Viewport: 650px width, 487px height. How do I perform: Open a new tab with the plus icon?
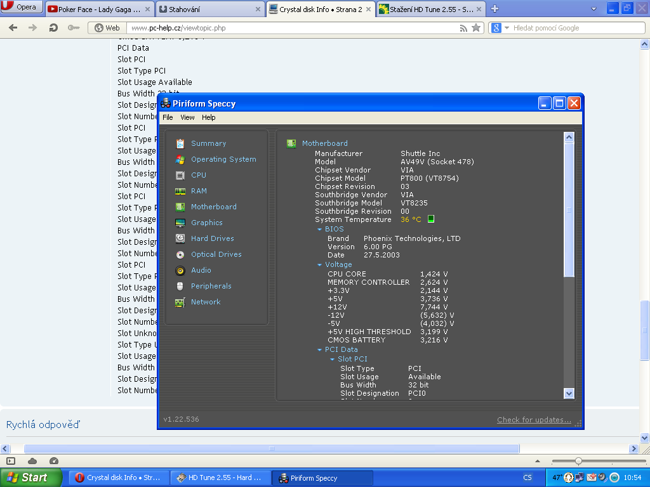[x=494, y=9]
